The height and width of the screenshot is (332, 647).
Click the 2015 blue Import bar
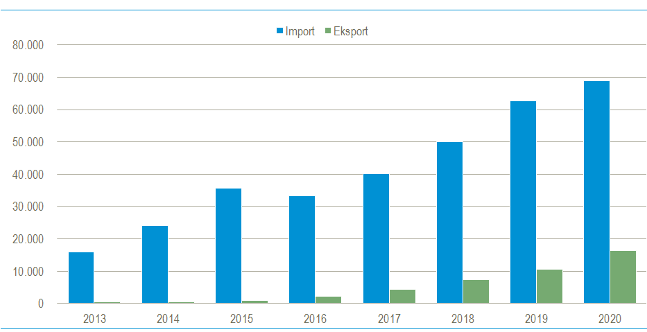(228, 245)
